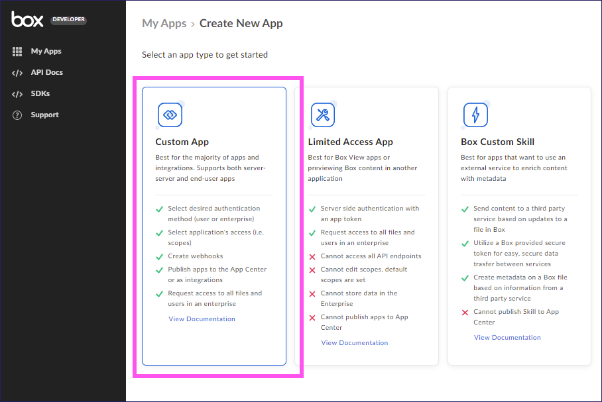
Task: Select the Custom App icon
Action: 170,115
